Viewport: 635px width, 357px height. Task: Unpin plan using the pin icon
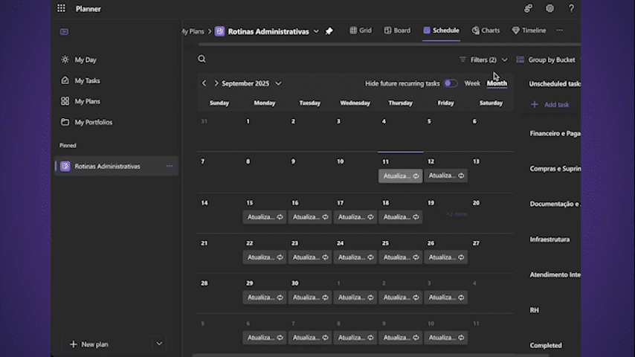coord(329,31)
